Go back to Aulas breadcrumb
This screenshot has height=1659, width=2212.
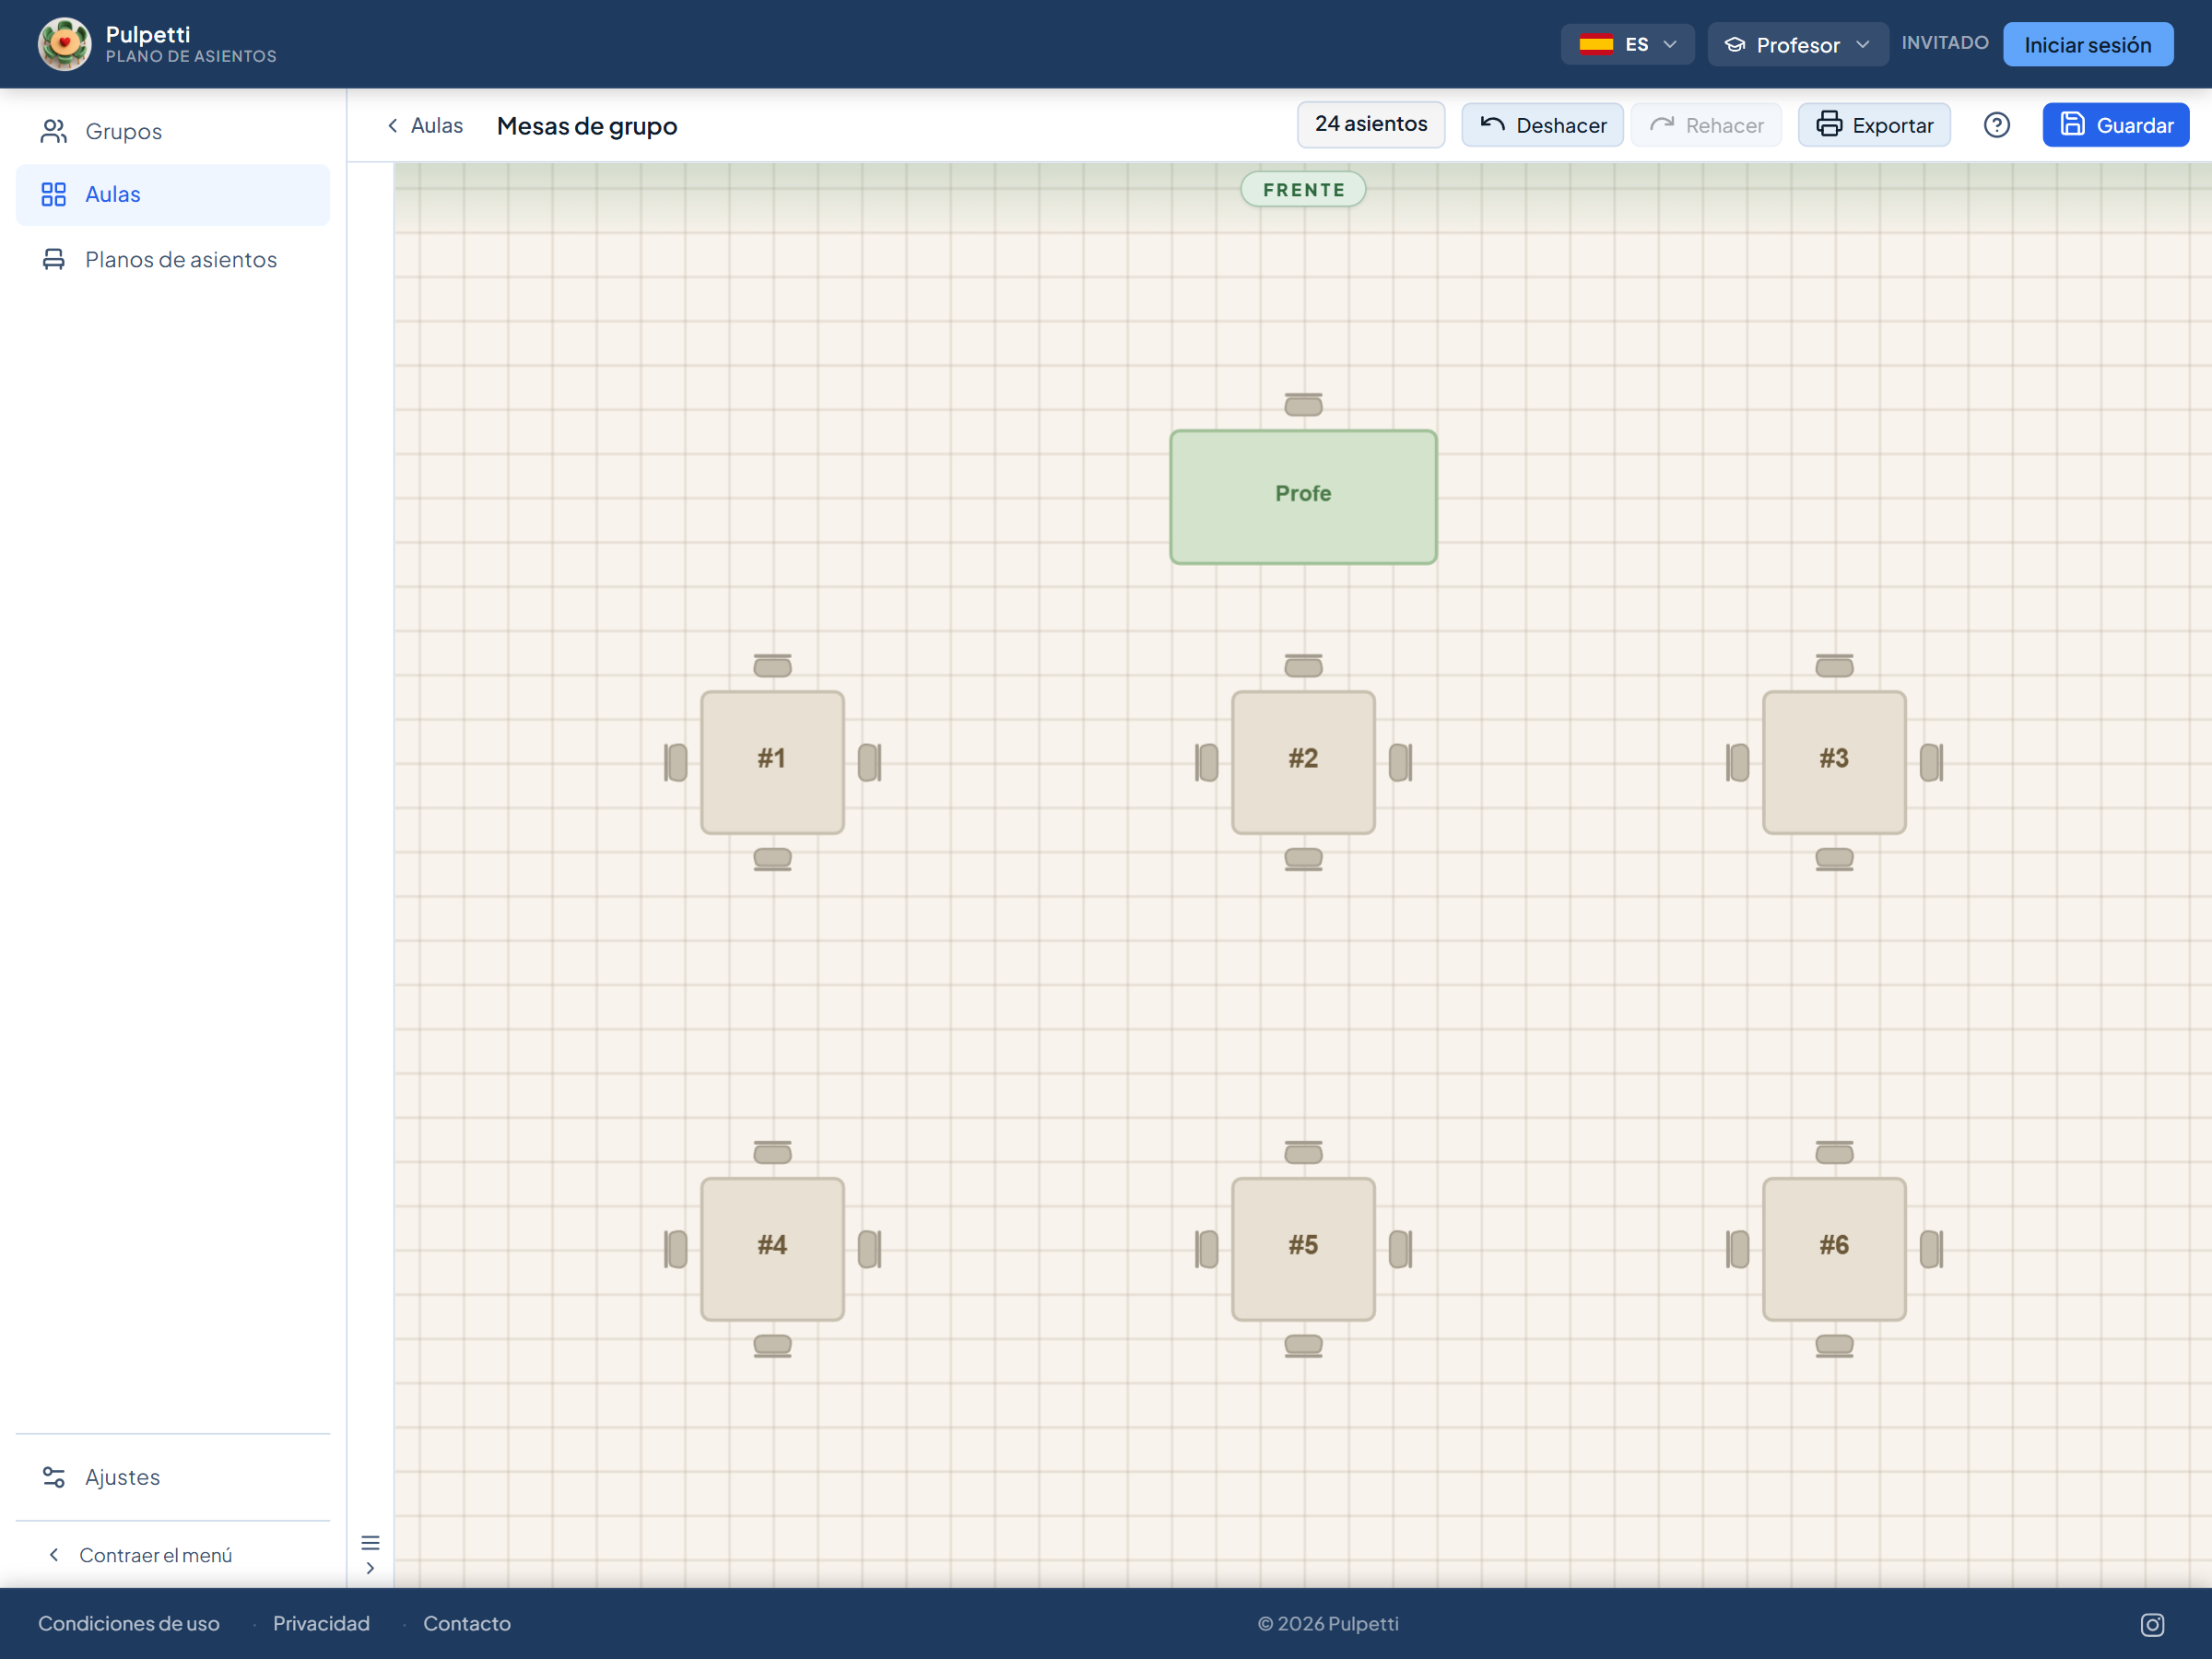(x=425, y=125)
